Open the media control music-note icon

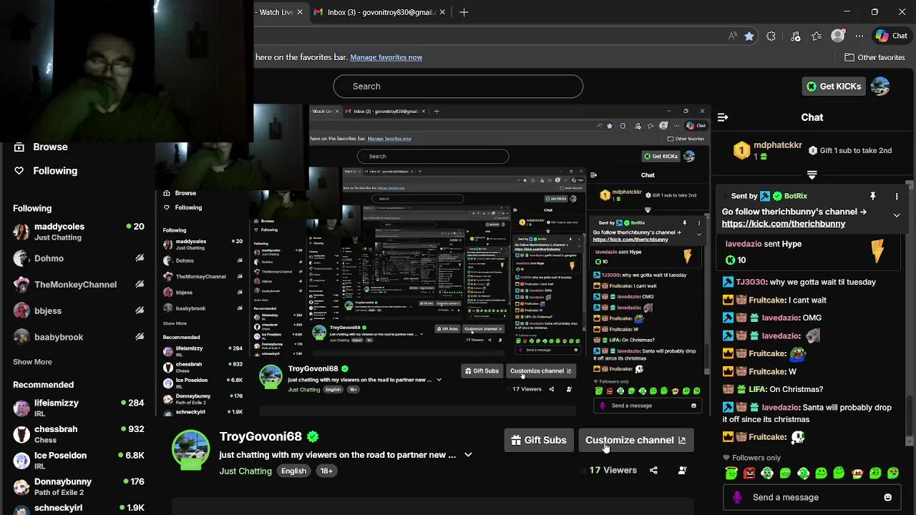coord(796,36)
